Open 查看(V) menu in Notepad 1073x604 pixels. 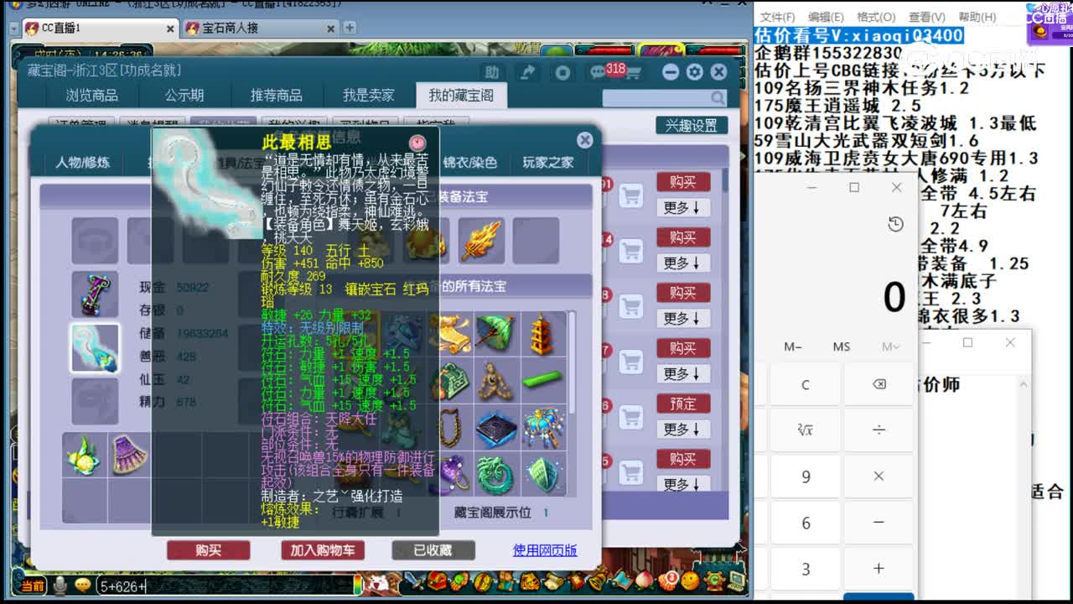click(x=926, y=17)
